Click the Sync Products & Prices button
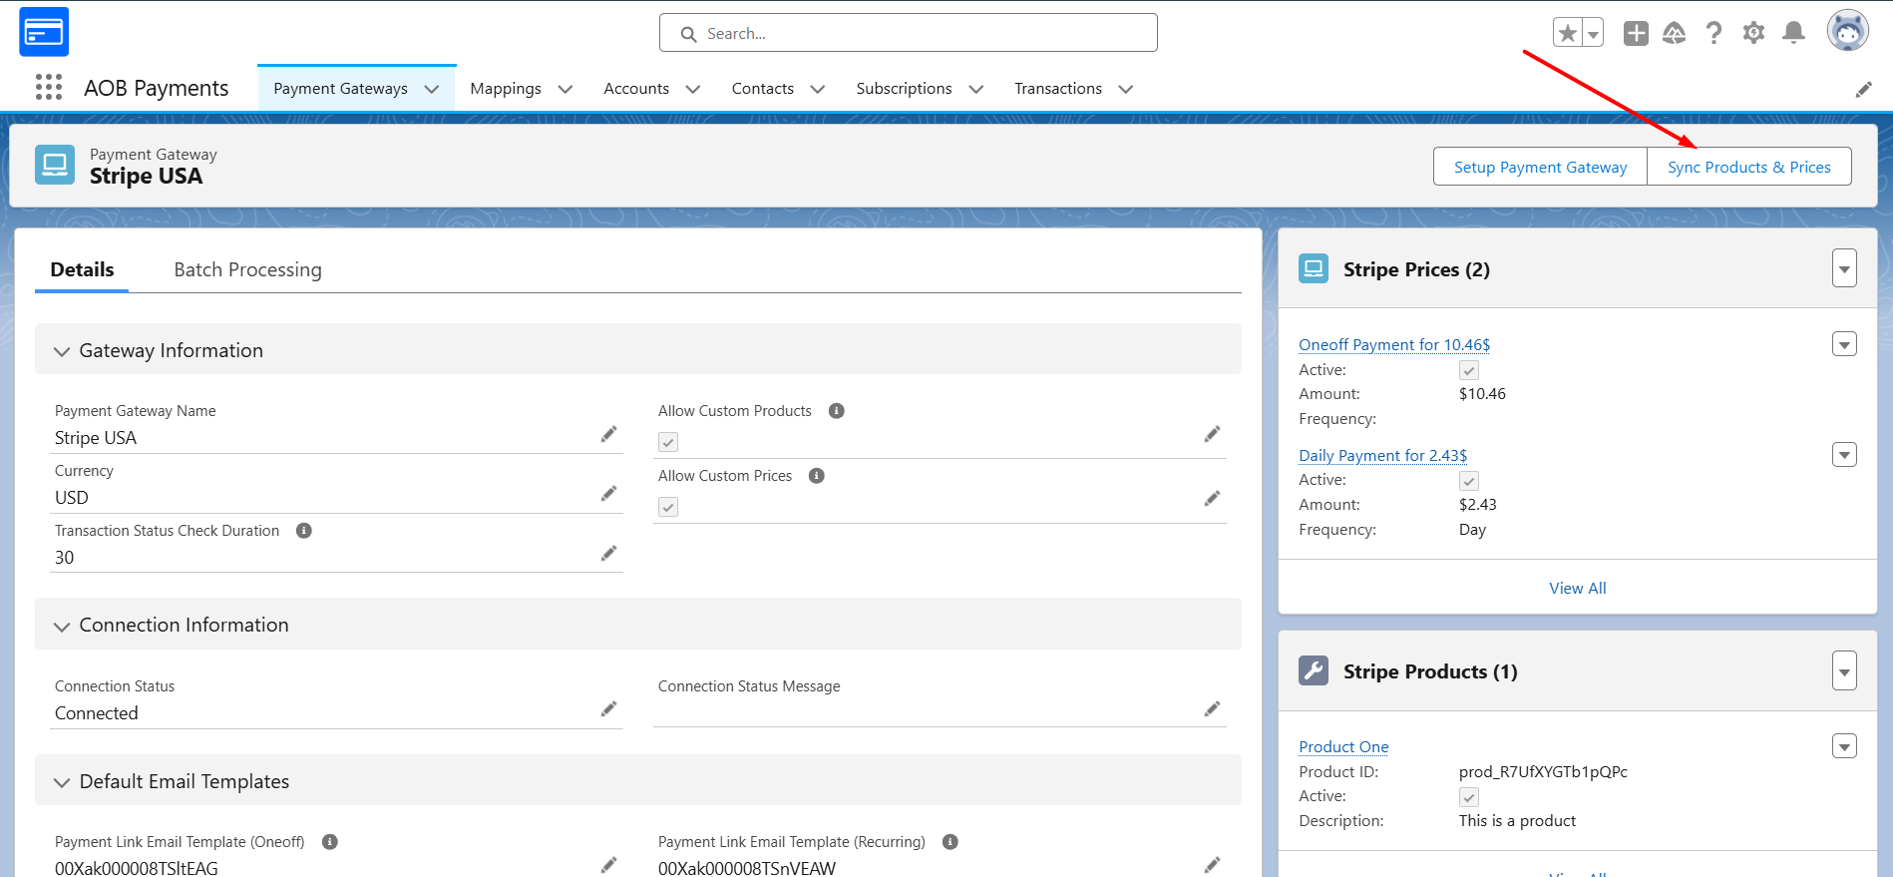Viewport: 1893px width, 877px height. point(1749,167)
